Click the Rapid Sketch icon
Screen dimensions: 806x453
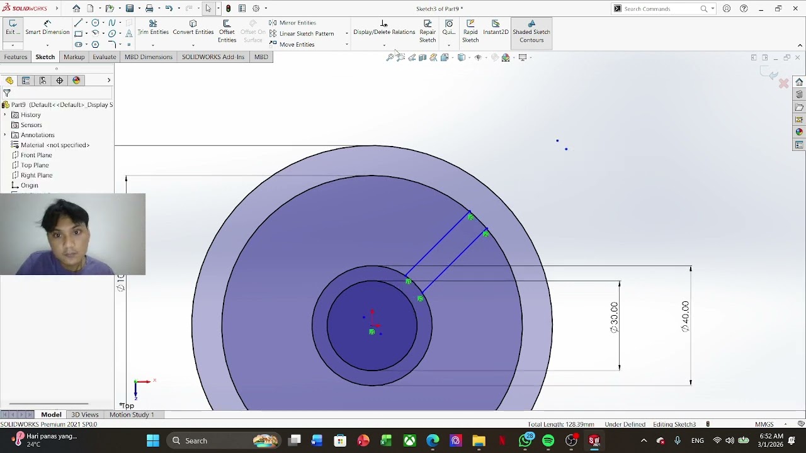click(x=470, y=23)
